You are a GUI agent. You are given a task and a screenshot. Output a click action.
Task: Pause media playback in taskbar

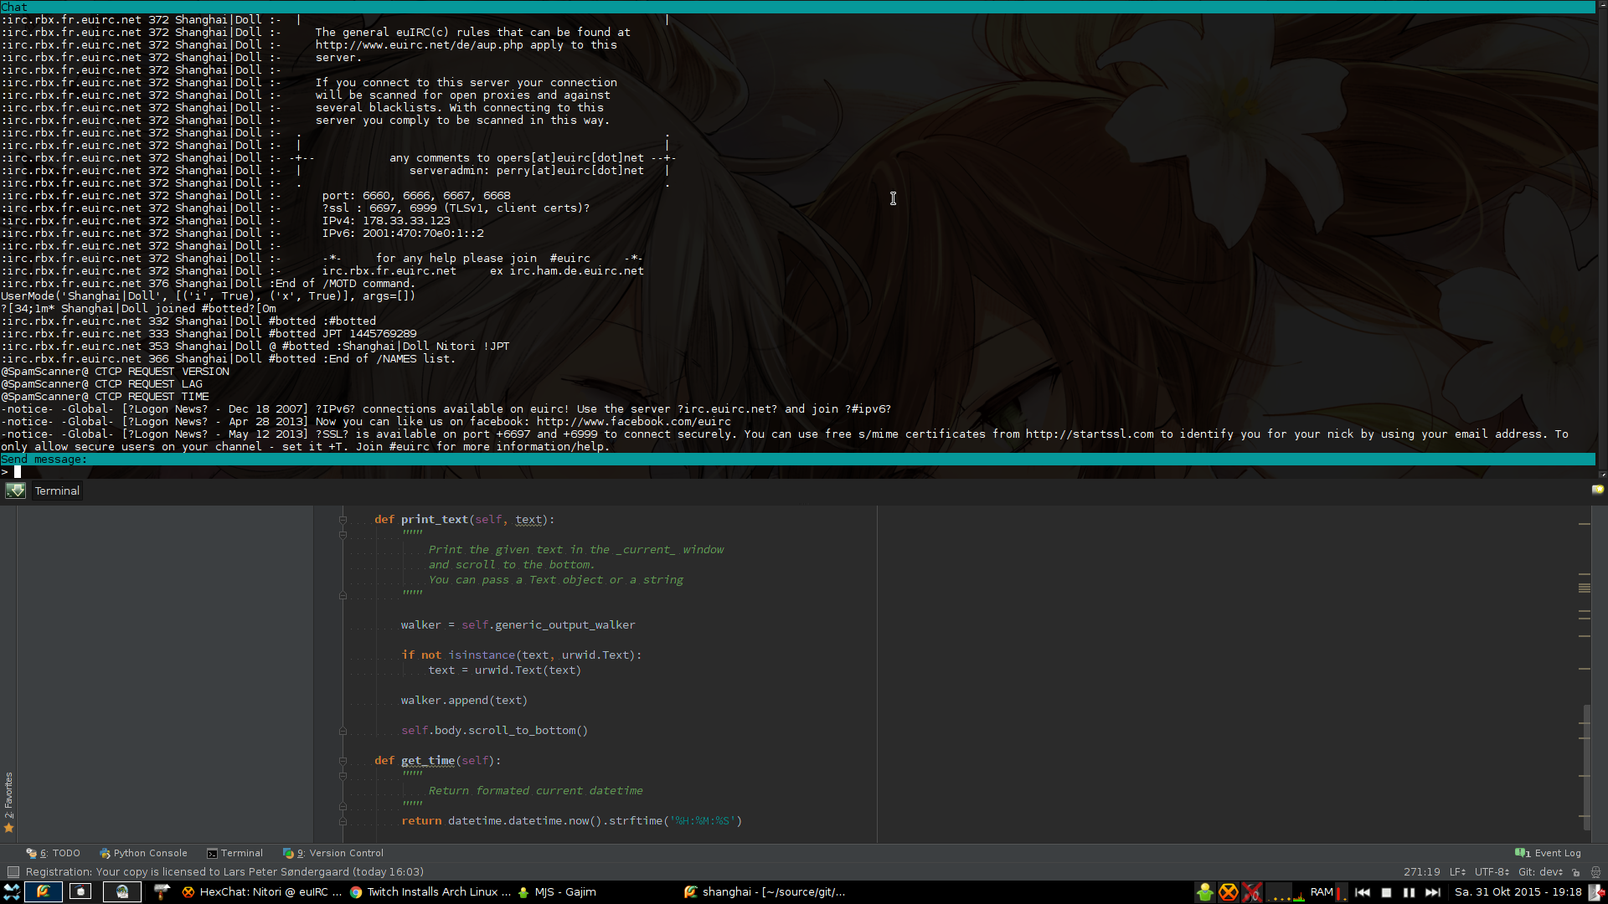1410,892
